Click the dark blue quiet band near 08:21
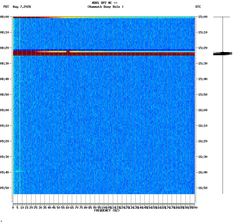 click(104, 50)
